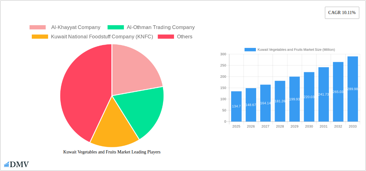
Task: Click the Market Leading Players pie chart title
Action: tap(112, 152)
